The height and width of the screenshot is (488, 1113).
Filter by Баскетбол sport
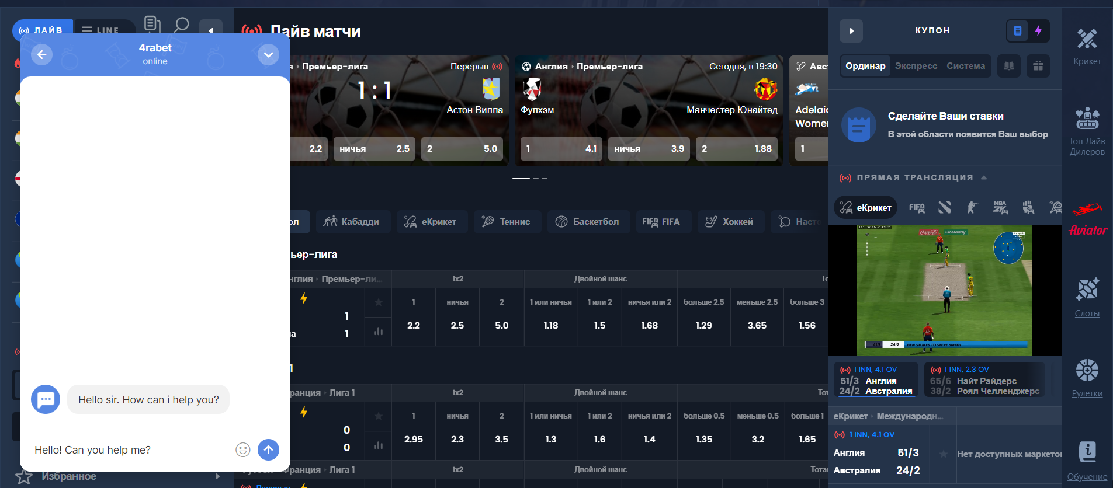589,222
